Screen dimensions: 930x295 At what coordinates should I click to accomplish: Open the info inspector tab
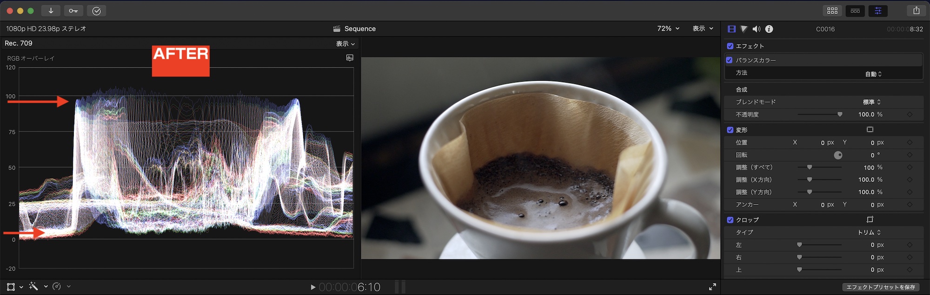[769, 29]
